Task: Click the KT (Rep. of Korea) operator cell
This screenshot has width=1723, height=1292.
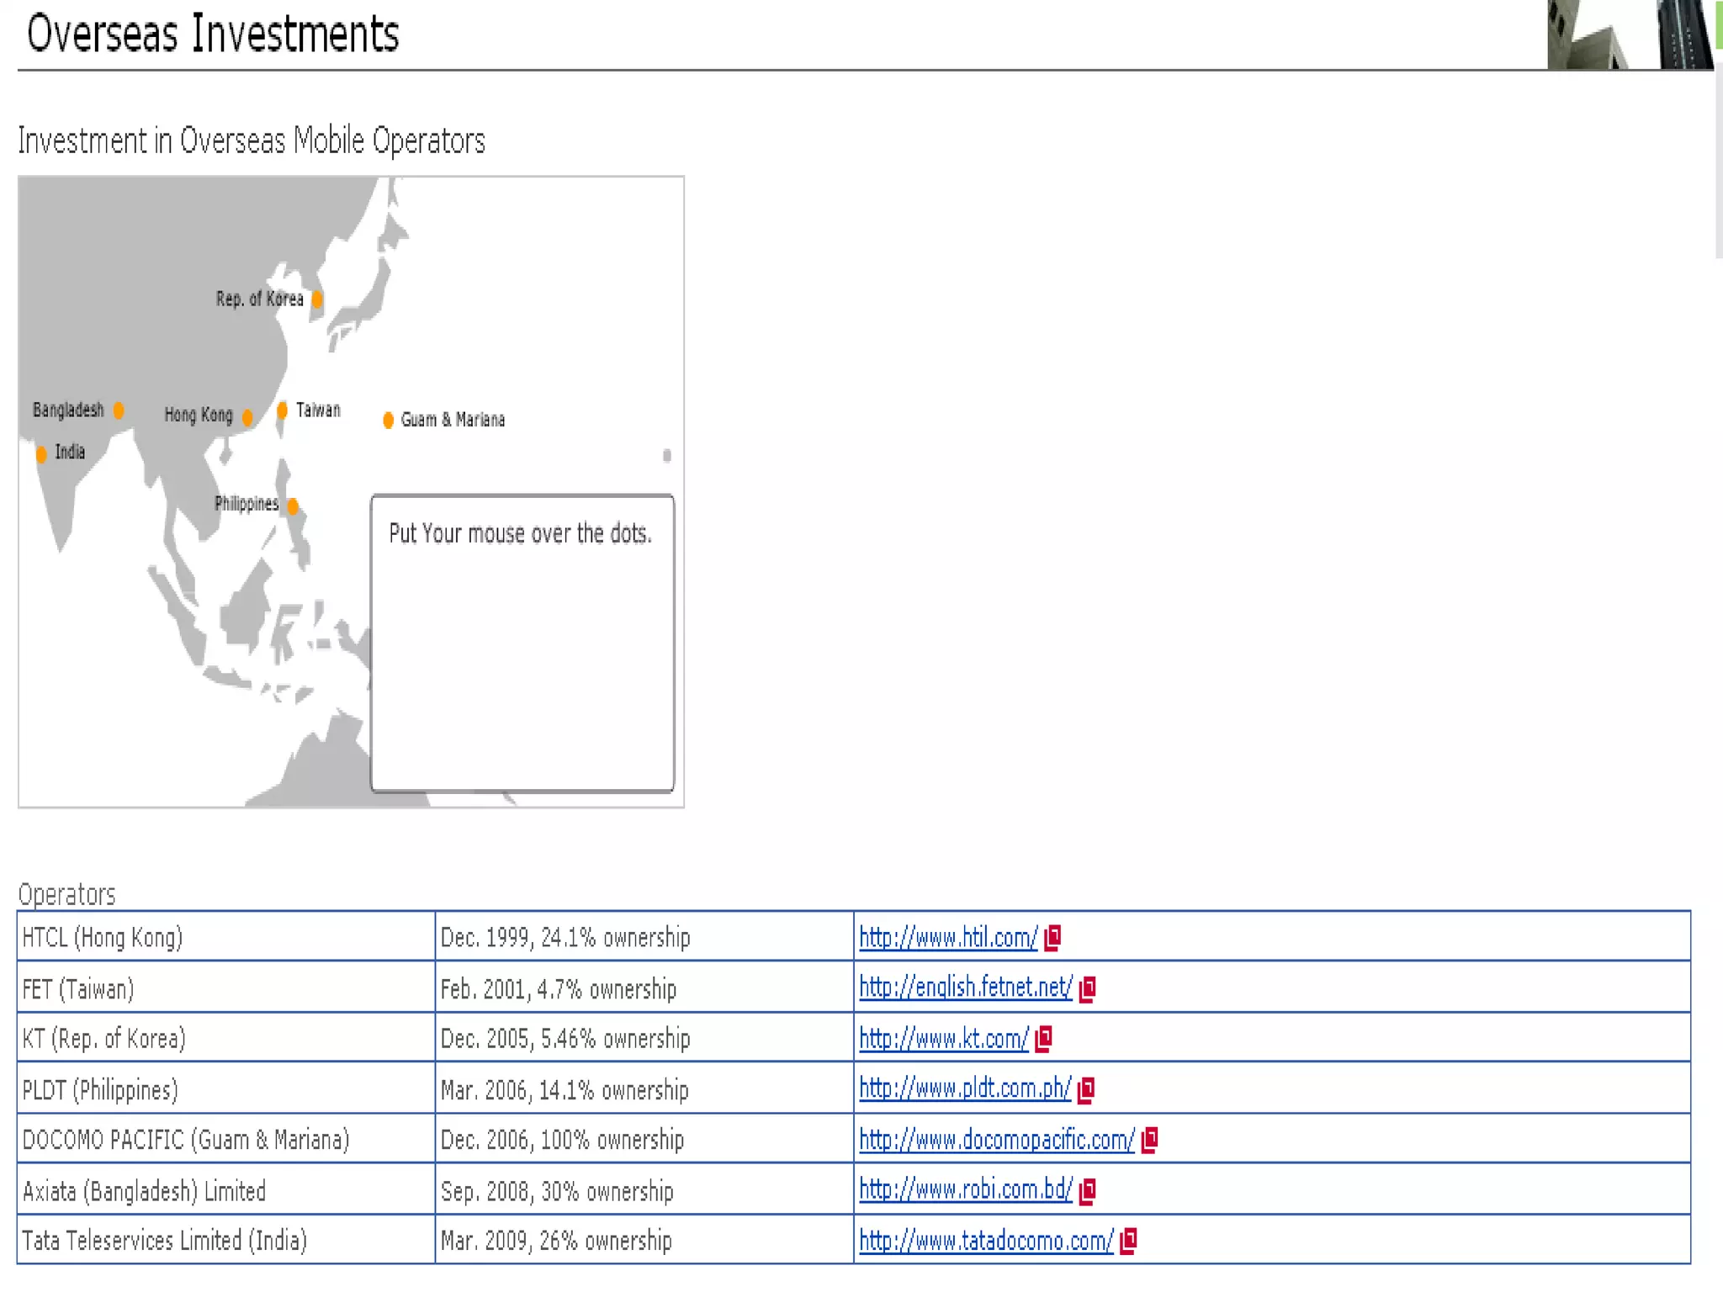Action: pos(226,1038)
